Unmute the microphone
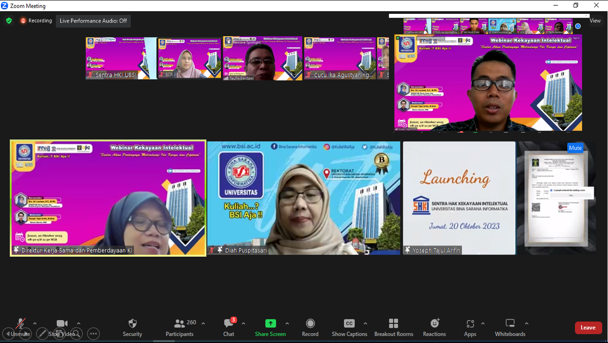The width and height of the screenshot is (608, 343). click(20, 327)
